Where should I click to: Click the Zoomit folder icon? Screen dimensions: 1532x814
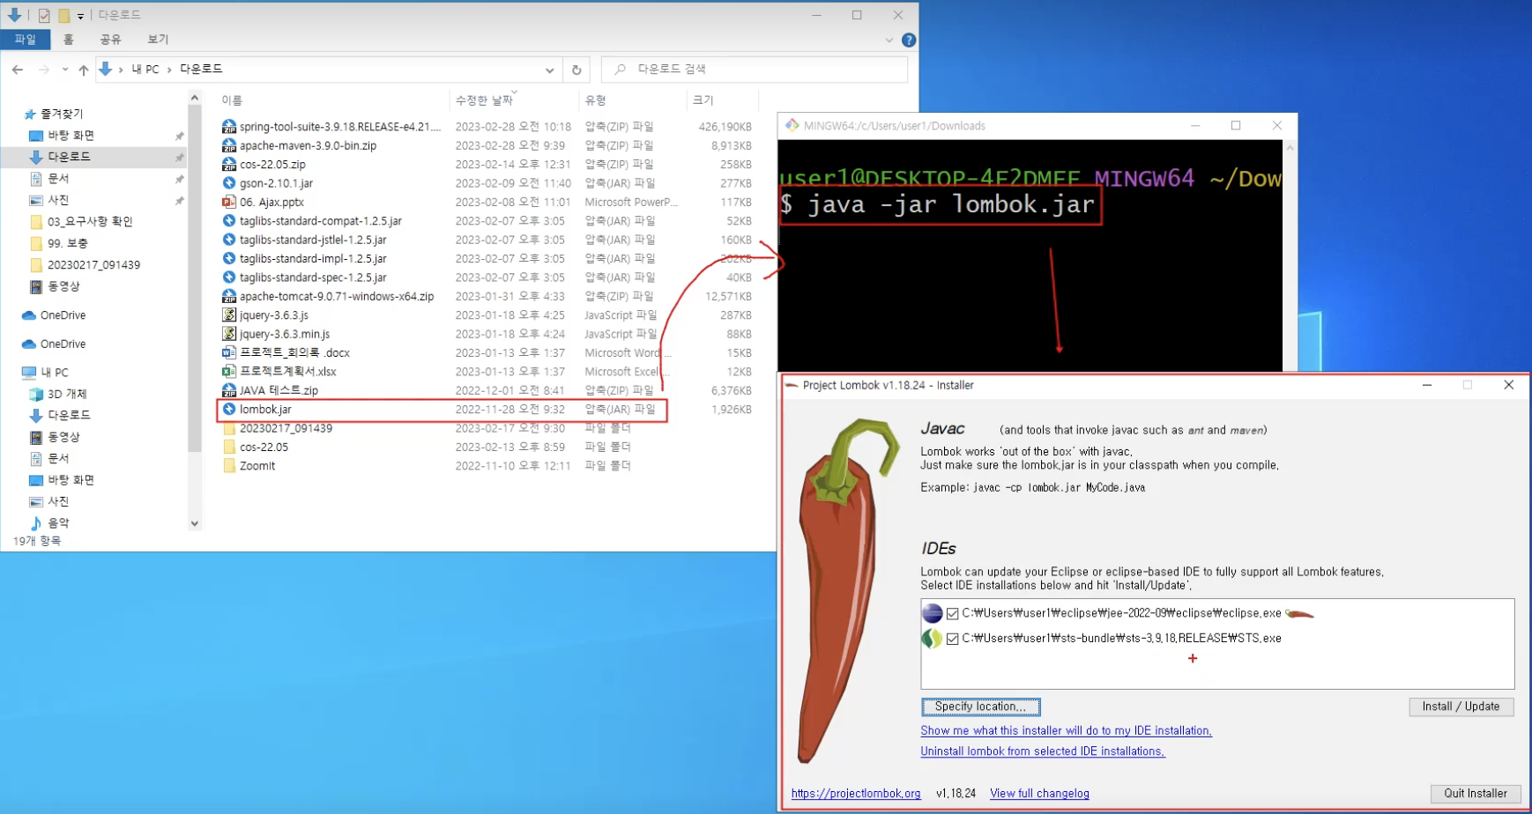(x=229, y=466)
